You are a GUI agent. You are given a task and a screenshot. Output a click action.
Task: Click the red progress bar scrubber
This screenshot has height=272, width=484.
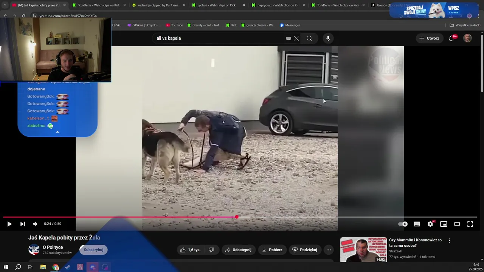click(237, 217)
